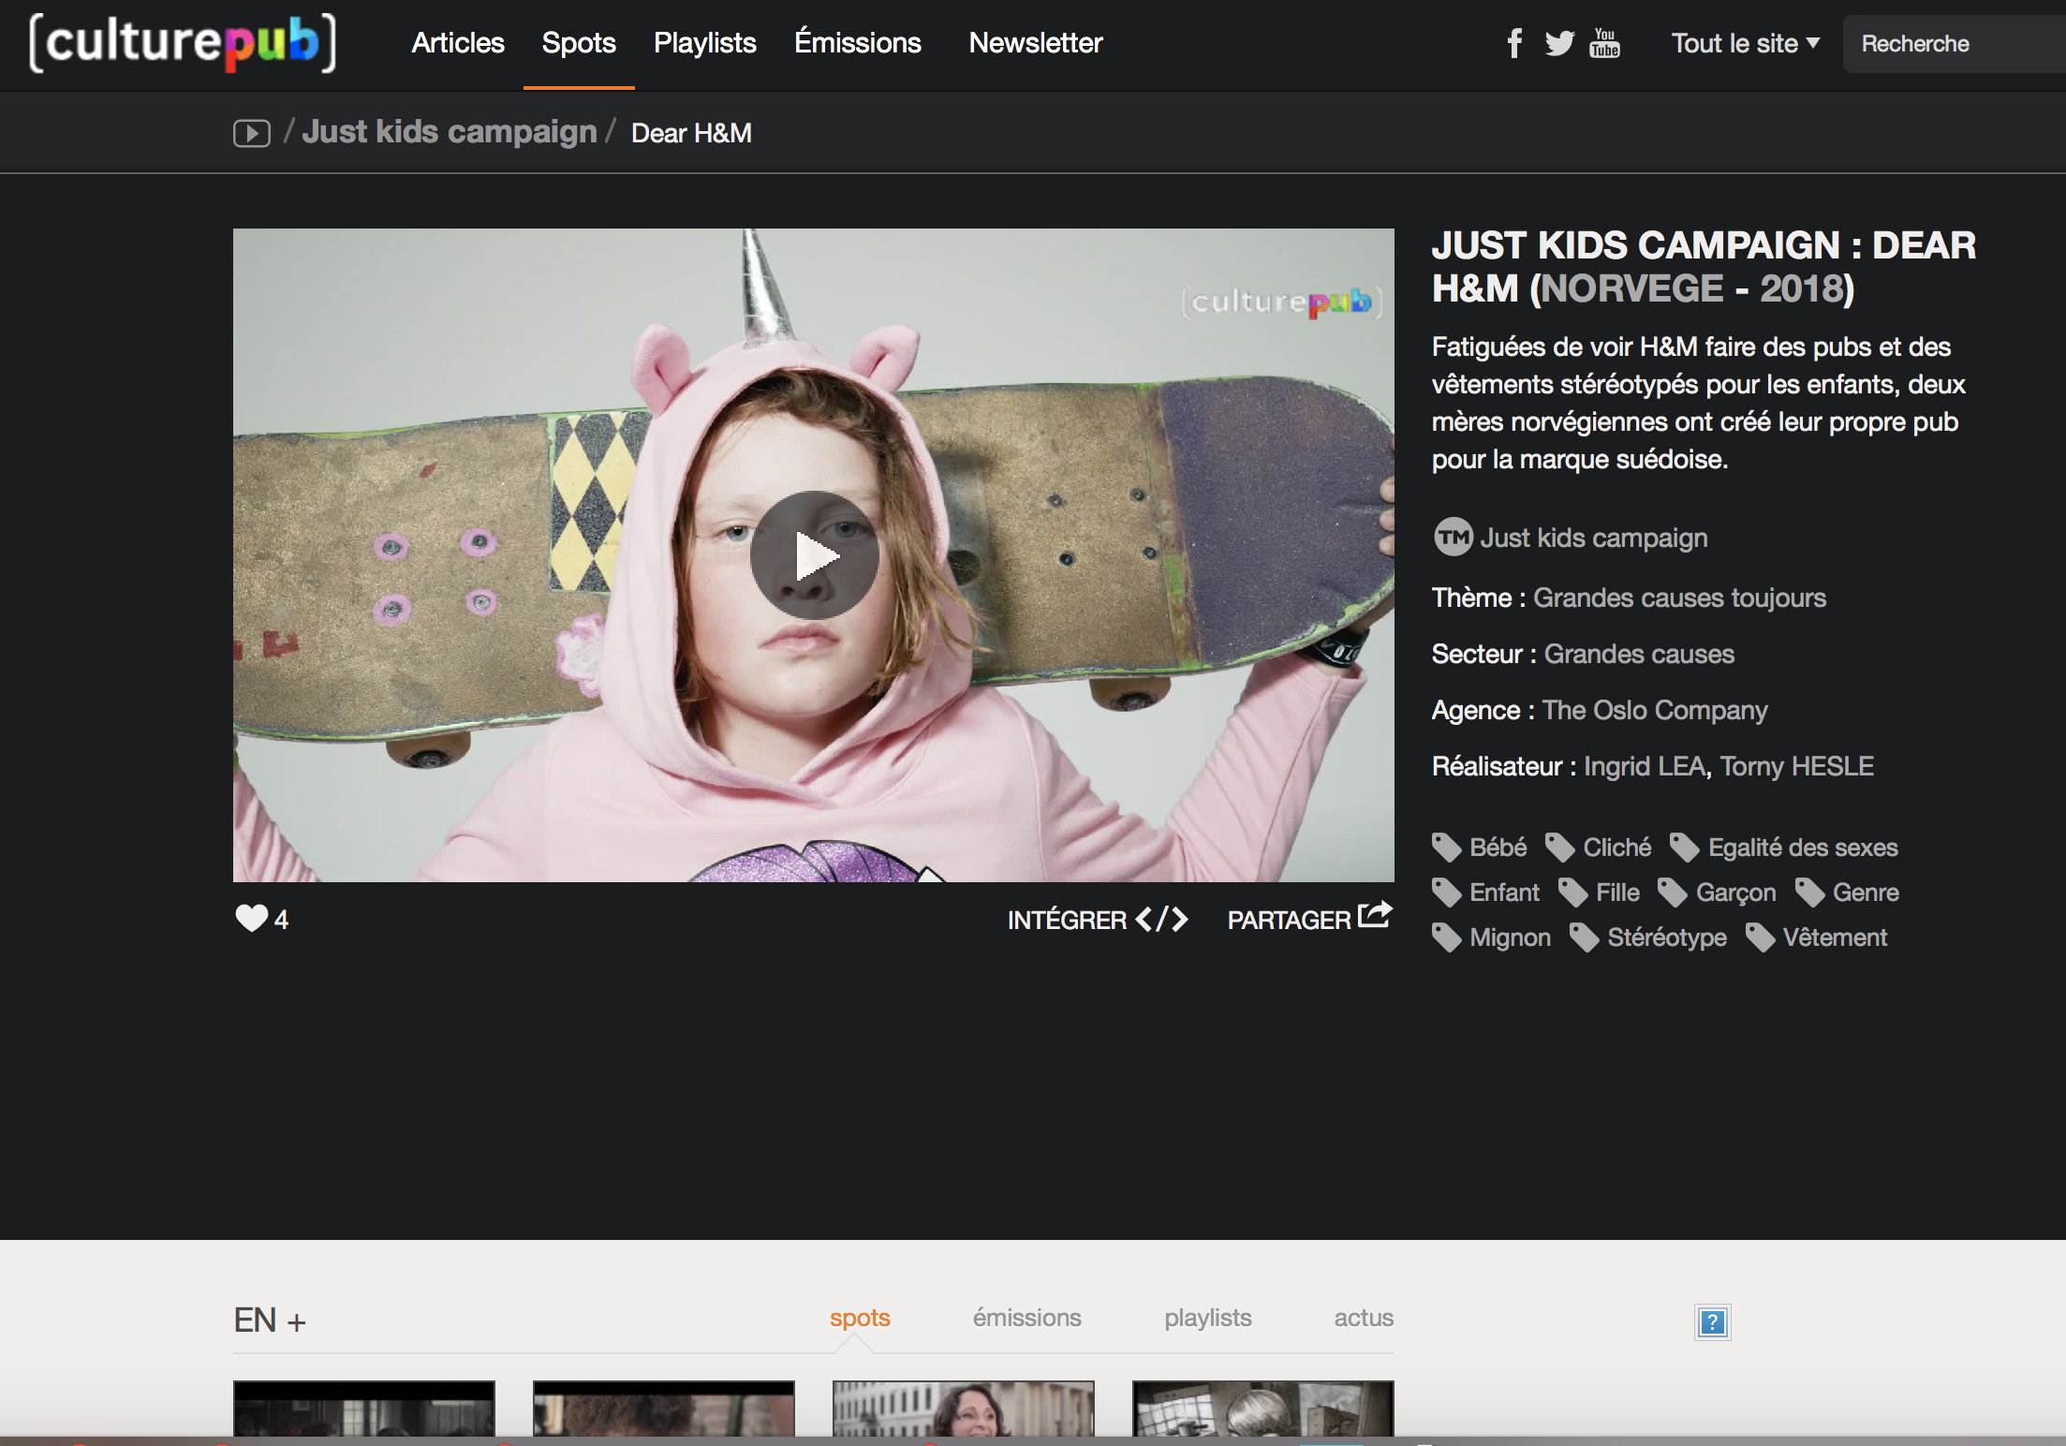Open the thumbnail with the smiling woman

click(964, 1409)
